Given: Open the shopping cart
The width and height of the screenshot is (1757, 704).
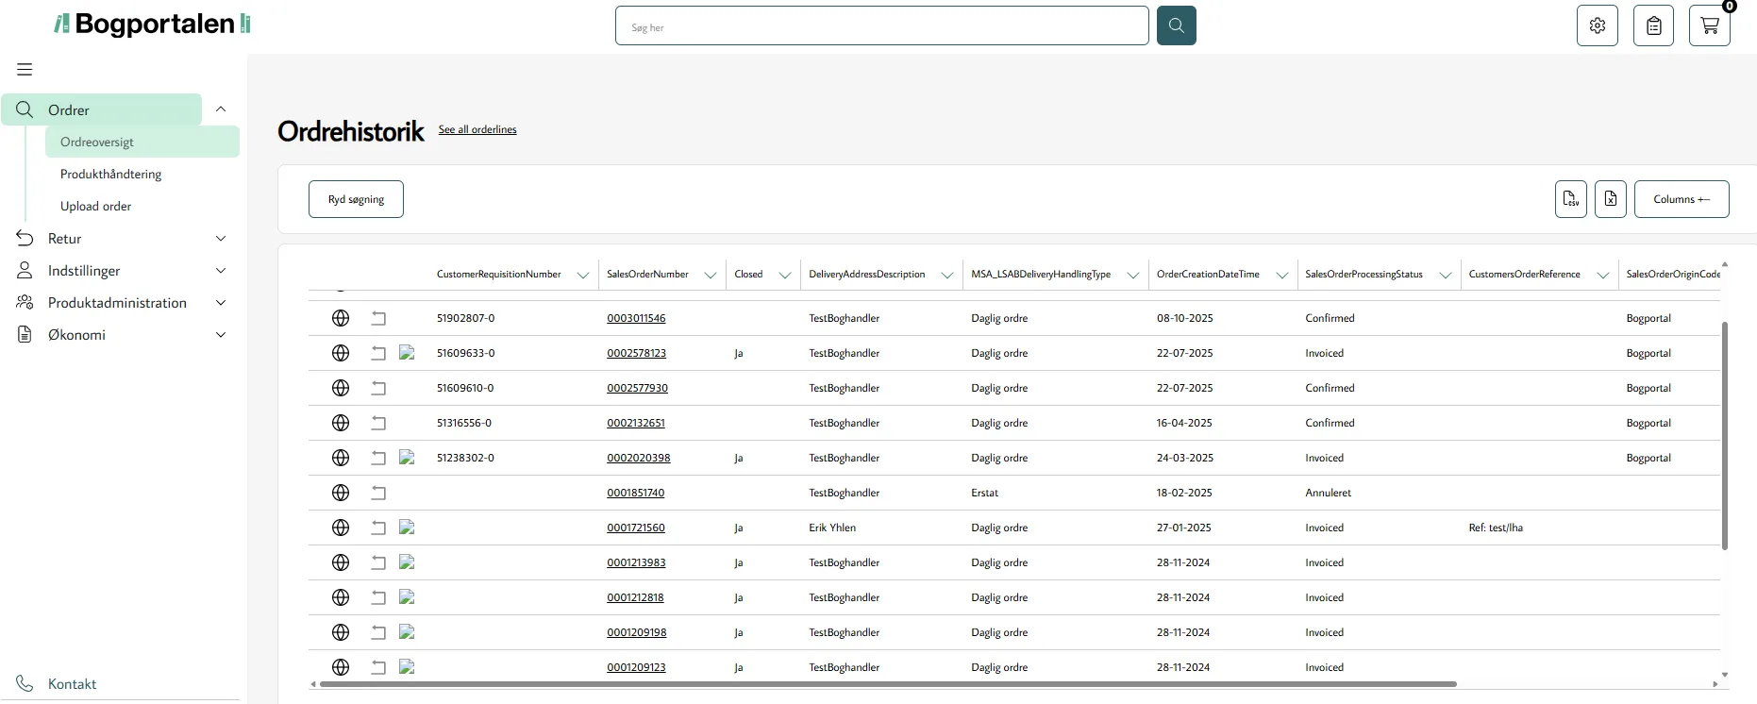Looking at the screenshot, I should [1709, 25].
